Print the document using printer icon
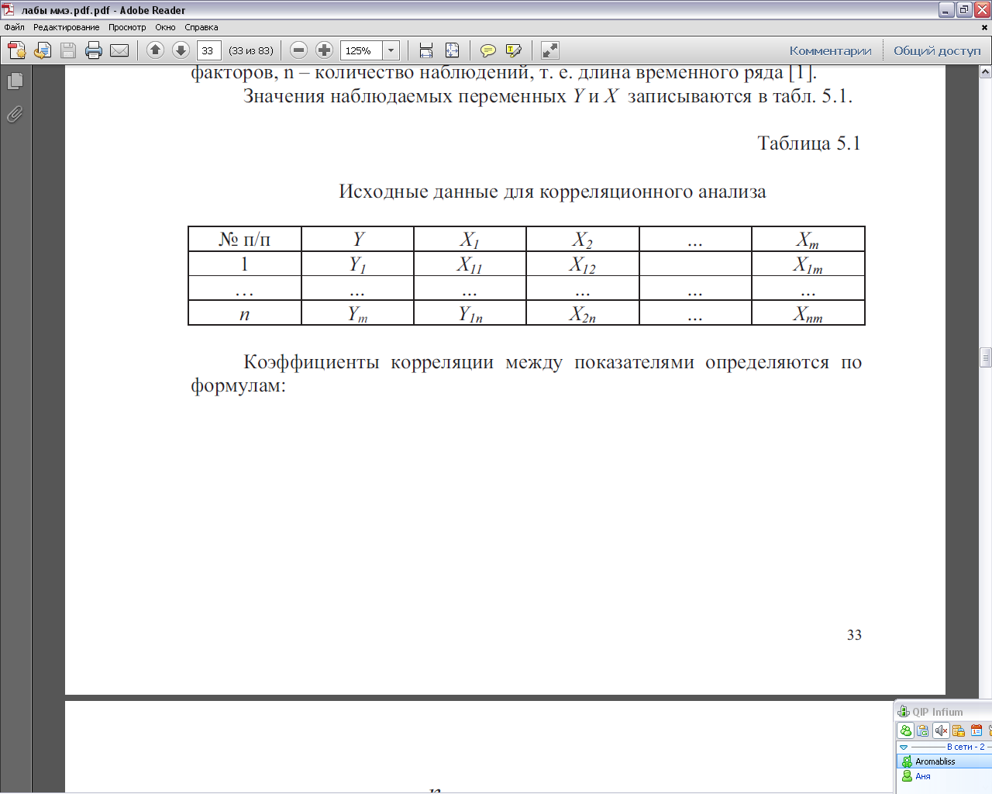The image size is (992, 794). pos(94,50)
